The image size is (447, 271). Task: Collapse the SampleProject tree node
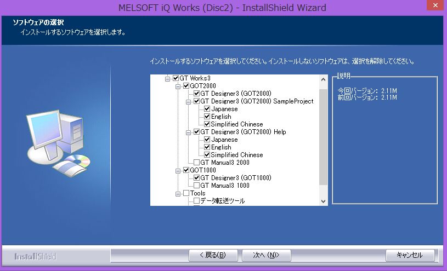click(189, 102)
